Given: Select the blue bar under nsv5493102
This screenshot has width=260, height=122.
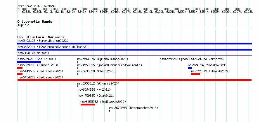Looking at the screenshot, I should click(x=134, y=44).
